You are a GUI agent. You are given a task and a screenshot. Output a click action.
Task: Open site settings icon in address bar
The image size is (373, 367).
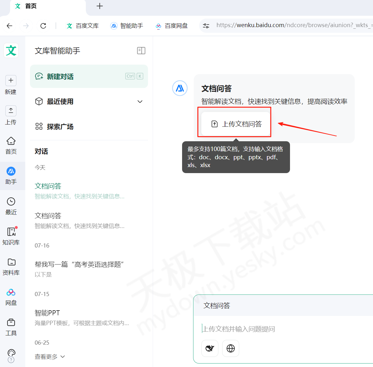206,26
